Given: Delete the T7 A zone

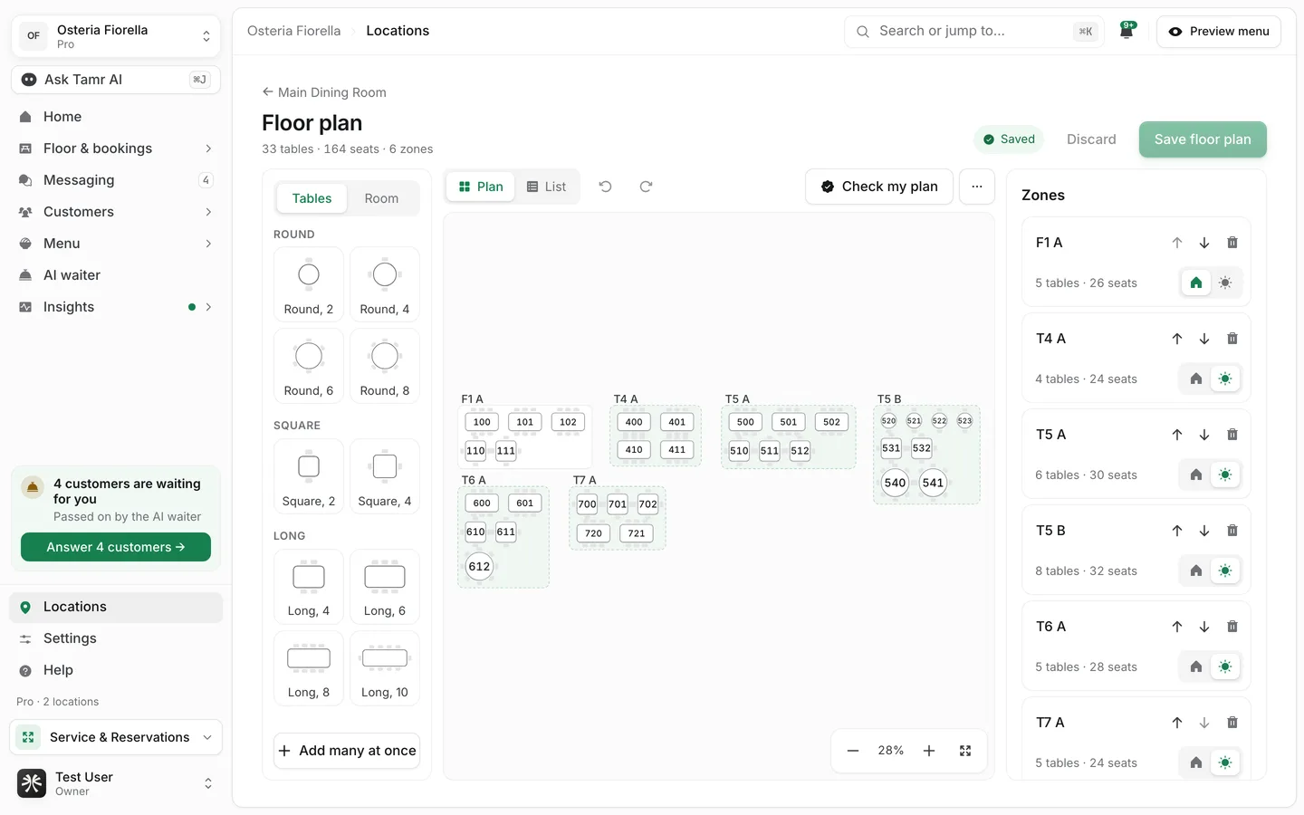Looking at the screenshot, I should (1232, 723).
